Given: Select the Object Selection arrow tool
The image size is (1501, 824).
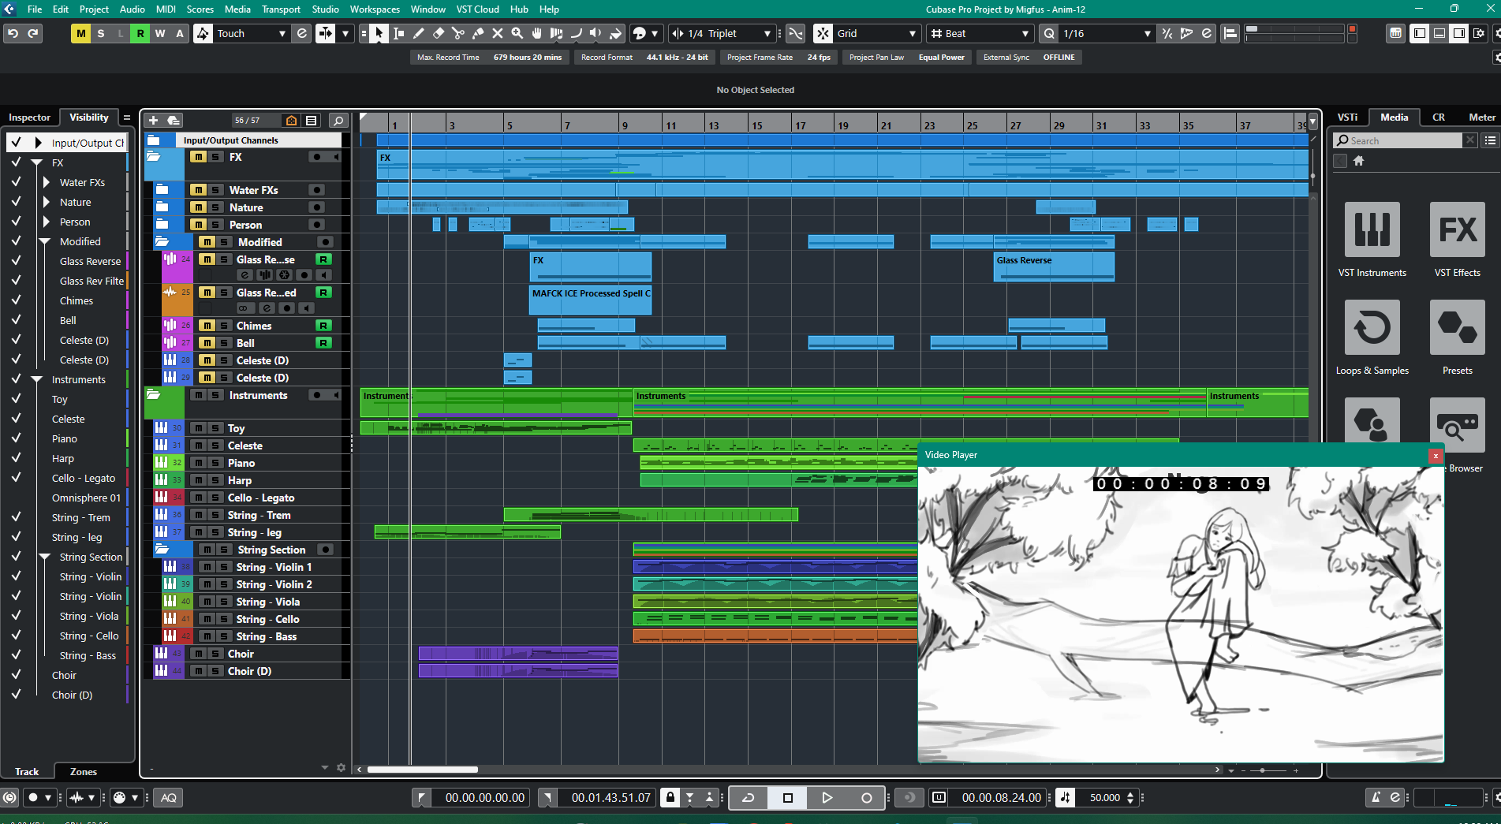Looking at the screenshot, I should [x=379, y=33].
